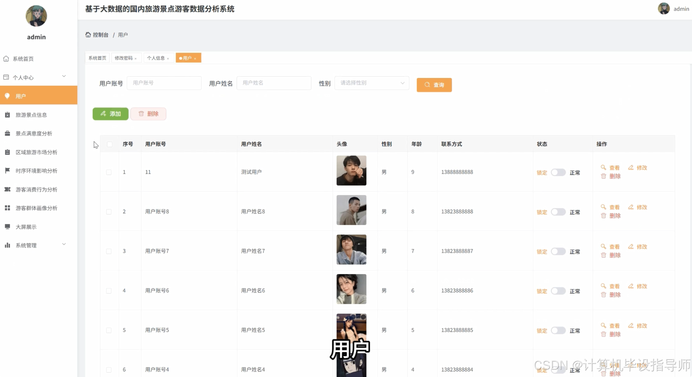Click the avatar thumbnail of 用户姓名6
692x377 pixels.
pyautogui.click(x=351, y=289)
